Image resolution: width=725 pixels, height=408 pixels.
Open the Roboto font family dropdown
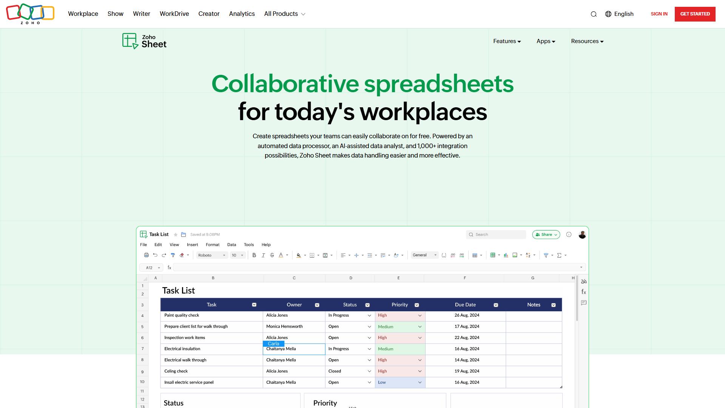pyautogui.click(x=212, y=255)
